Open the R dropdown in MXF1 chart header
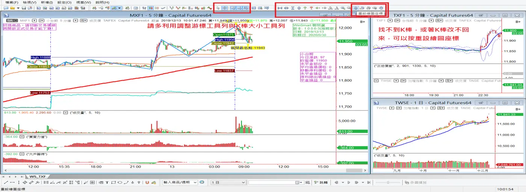The height and width of the screenshot is (192, 526). pos(84,20)
